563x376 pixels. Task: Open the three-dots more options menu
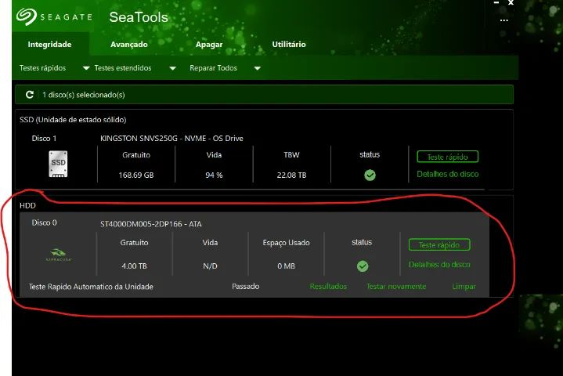point(504,20)
